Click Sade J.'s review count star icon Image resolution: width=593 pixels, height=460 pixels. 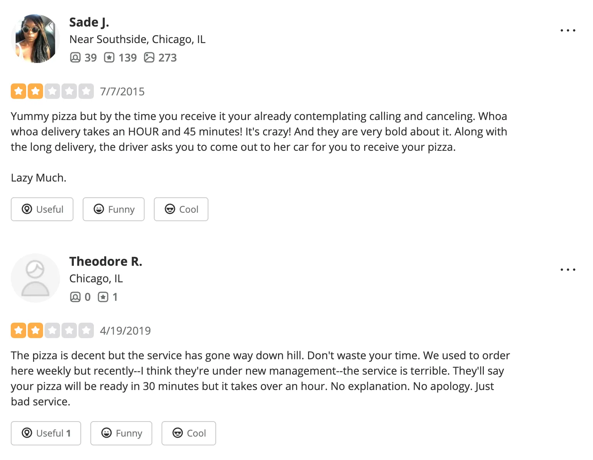tap(109, 58)
